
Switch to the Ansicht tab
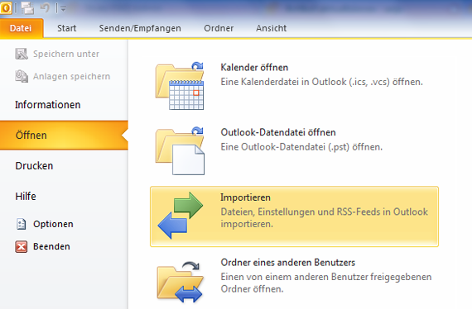tap(272, 28)
